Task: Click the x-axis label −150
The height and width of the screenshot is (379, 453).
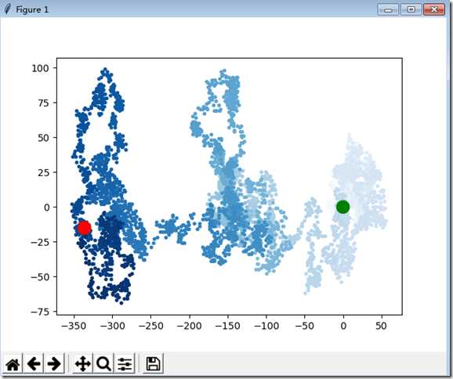Action: 227,327
